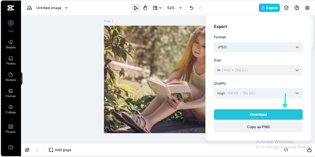This screenshot has width=315, height=157.
Task: Duplicate page using the bottom-bar icon
Action: pos(27,150)
